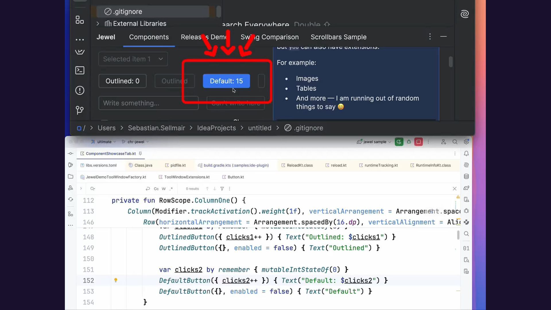The height and width of the screenshot is (310, 551).
Task: Open IDE settings gear icon
Action: coord(466,142)
